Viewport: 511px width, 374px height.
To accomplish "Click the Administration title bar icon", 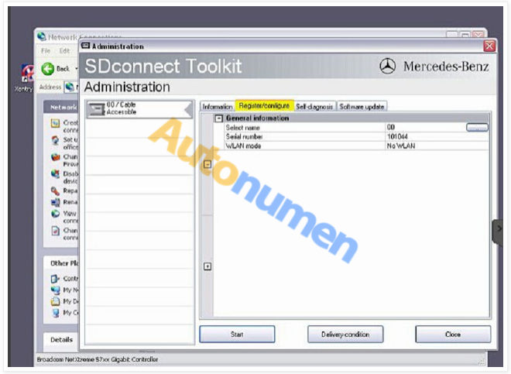I will click(x=85, y=46).
